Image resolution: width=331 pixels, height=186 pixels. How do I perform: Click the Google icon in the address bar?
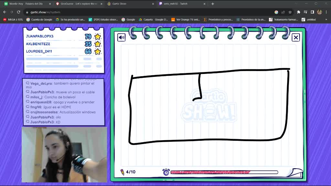click(x=276, y=12)
